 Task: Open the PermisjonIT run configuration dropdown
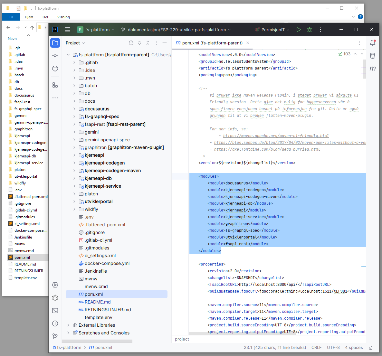pos(272,29)
